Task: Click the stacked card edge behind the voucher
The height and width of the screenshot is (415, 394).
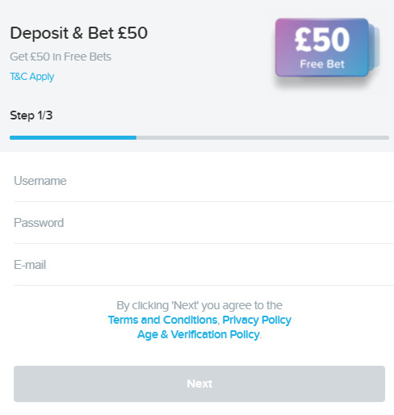Action: (375, 48)
